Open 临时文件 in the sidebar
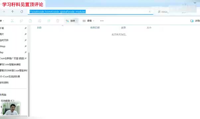Viewport: 200px width, 119px height. 13,40
